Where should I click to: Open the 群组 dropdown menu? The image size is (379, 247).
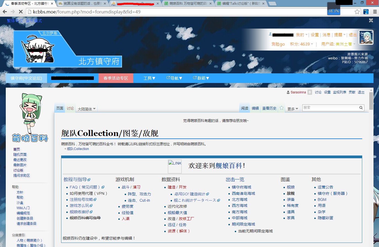[201, 78]
